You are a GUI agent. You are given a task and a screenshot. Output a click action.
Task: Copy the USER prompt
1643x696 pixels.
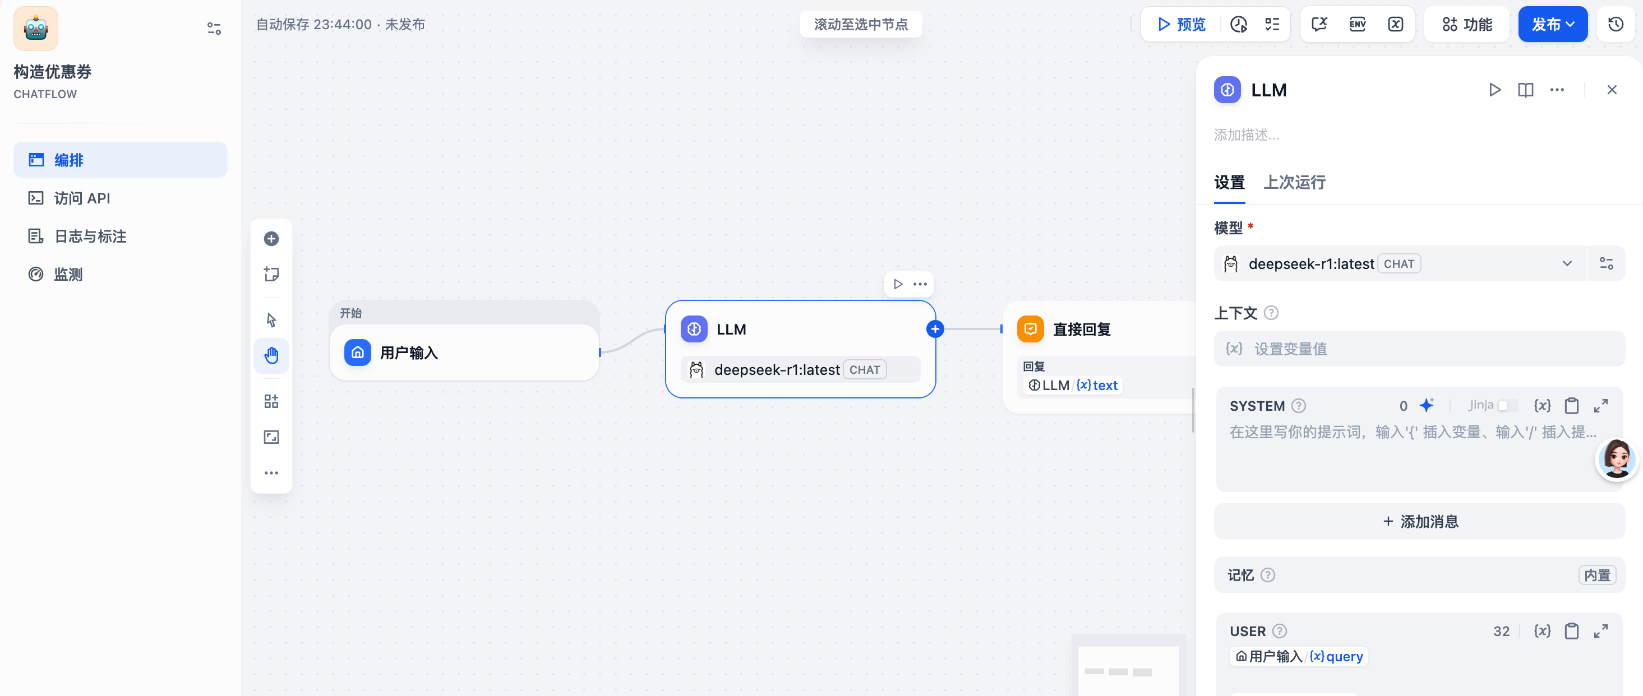pyautogui.click(x=1572, y=631)
